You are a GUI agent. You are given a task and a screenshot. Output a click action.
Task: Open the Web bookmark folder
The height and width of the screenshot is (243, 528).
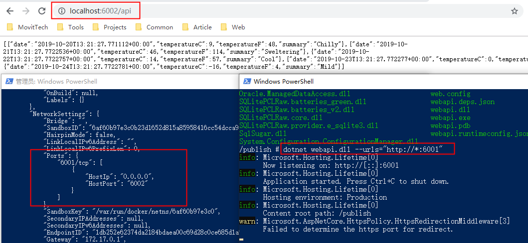coord(233,27)
